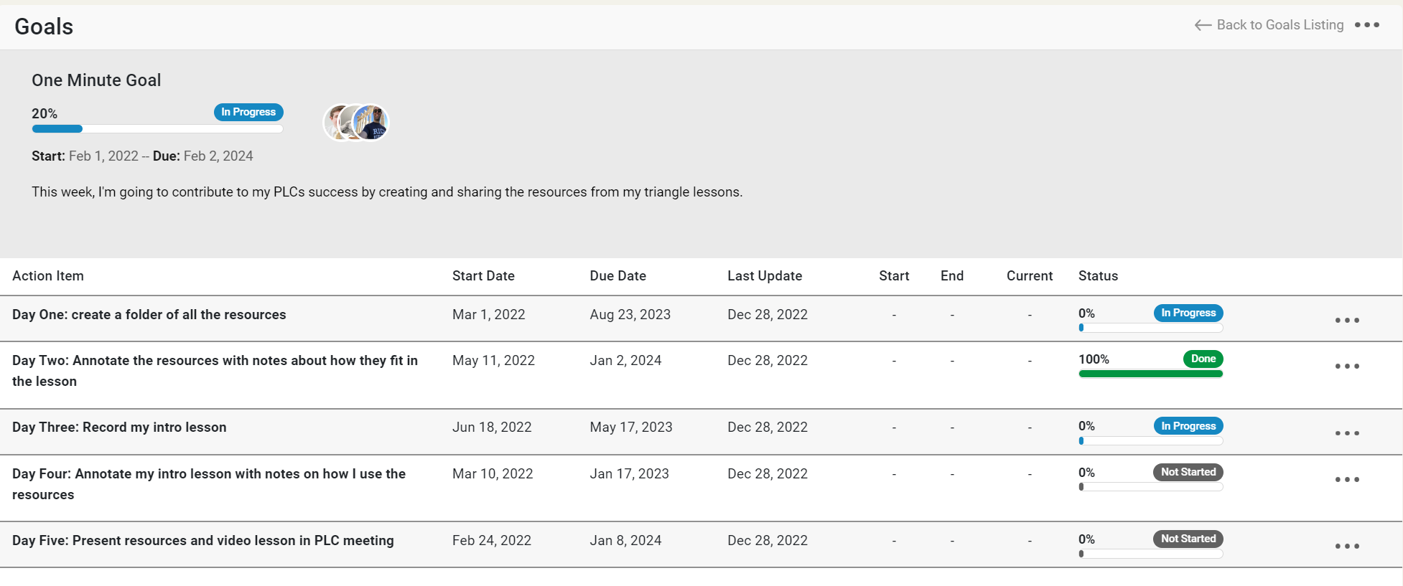Open options menu for Day Five row

(x=1347, y=546)
